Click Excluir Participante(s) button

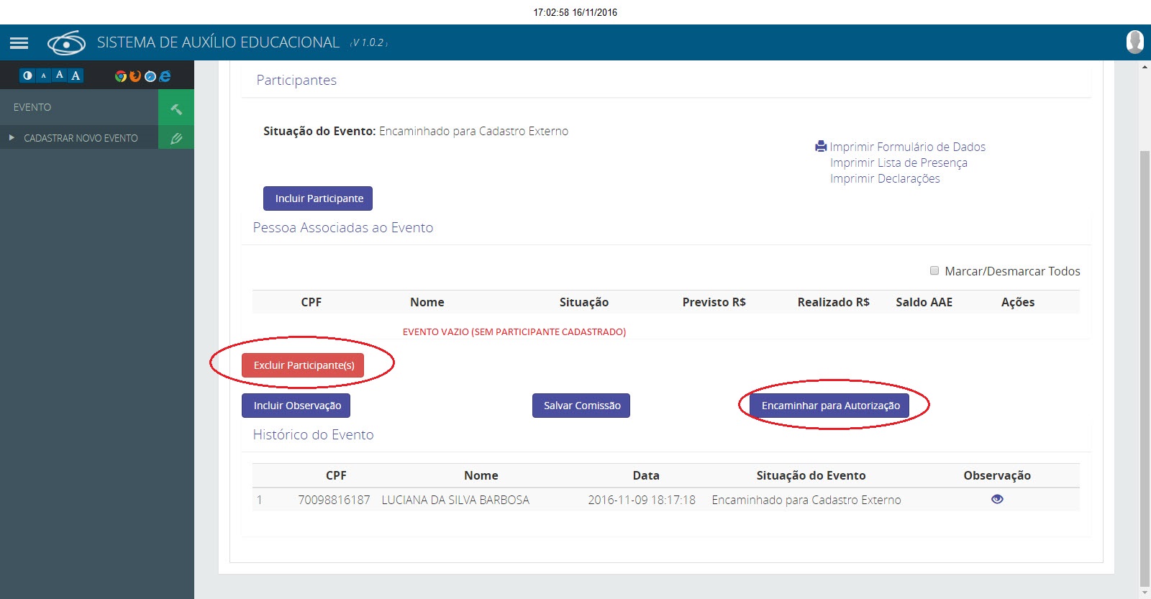point(303,365)
